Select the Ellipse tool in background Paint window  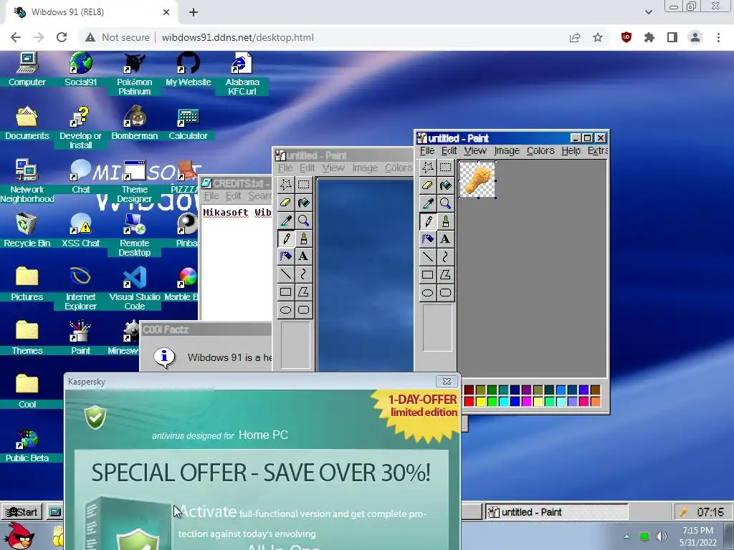point(285,310)
